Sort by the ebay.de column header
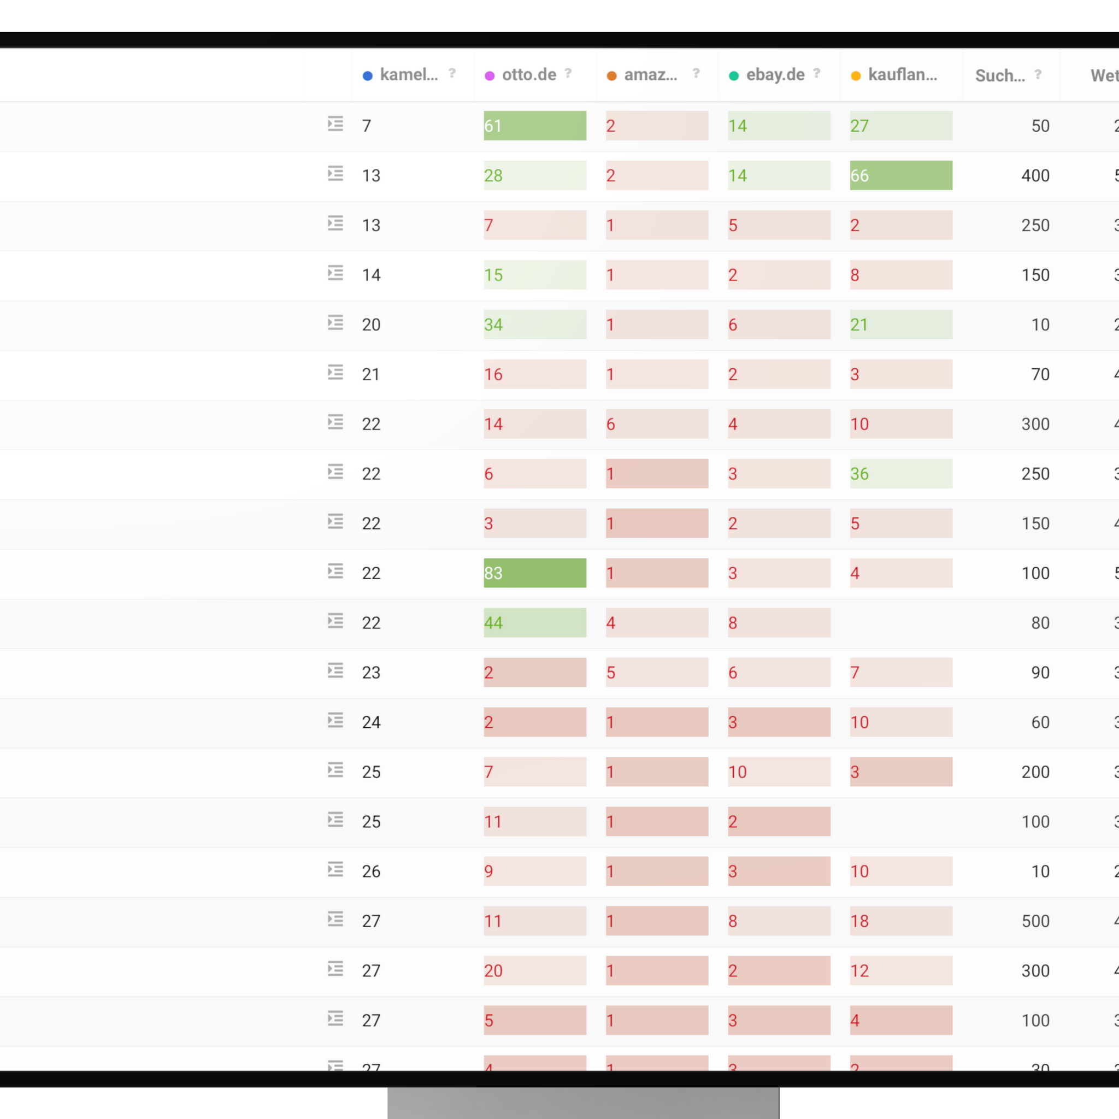The image size is (1119, 1119). click(x=775, y=75)
